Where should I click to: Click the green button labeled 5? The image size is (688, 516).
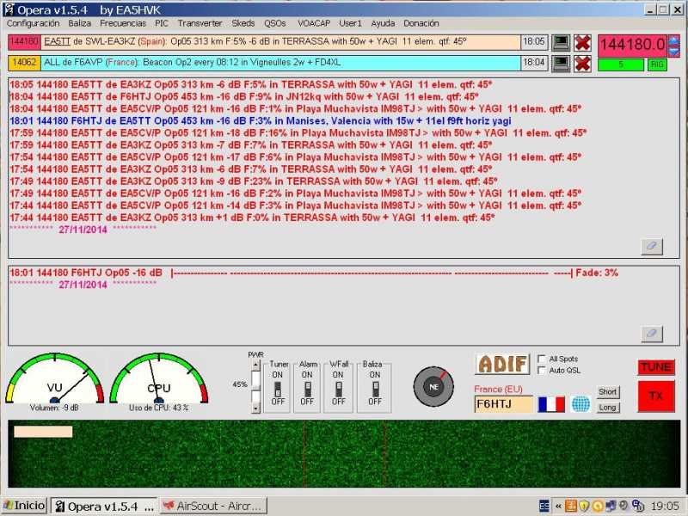(x=621, y=65)
